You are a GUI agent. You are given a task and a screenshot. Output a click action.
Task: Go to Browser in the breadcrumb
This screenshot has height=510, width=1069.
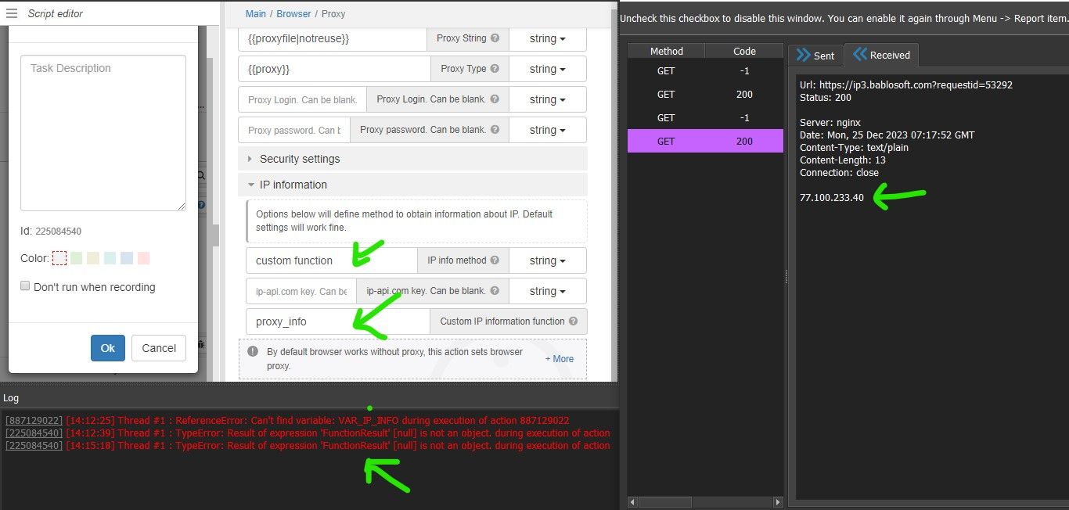click(x=293, y=14)
